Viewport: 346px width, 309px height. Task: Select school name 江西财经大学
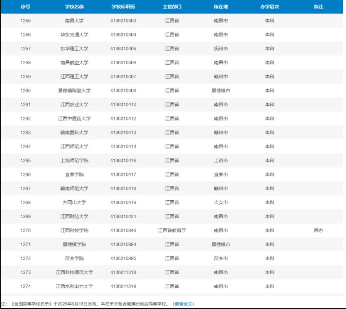tap(74, 217)
